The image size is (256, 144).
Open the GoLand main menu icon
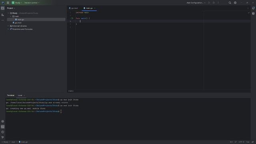point(3,3)
